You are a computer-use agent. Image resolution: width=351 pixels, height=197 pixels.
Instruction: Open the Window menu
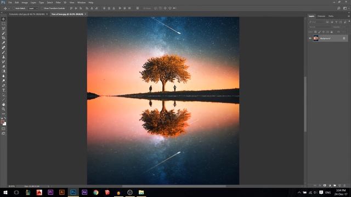pos(82,2)
